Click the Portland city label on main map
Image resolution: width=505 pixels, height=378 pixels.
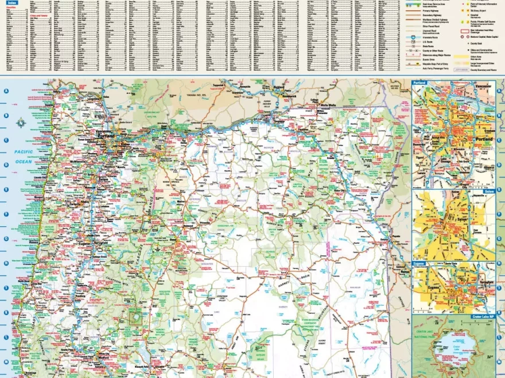(x=106, y=136)
